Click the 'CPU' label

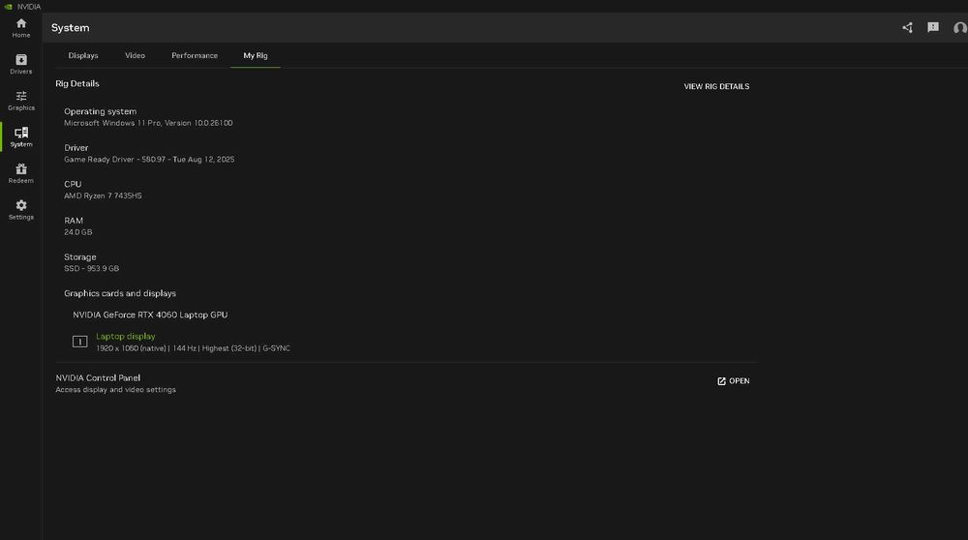point(73,184)
